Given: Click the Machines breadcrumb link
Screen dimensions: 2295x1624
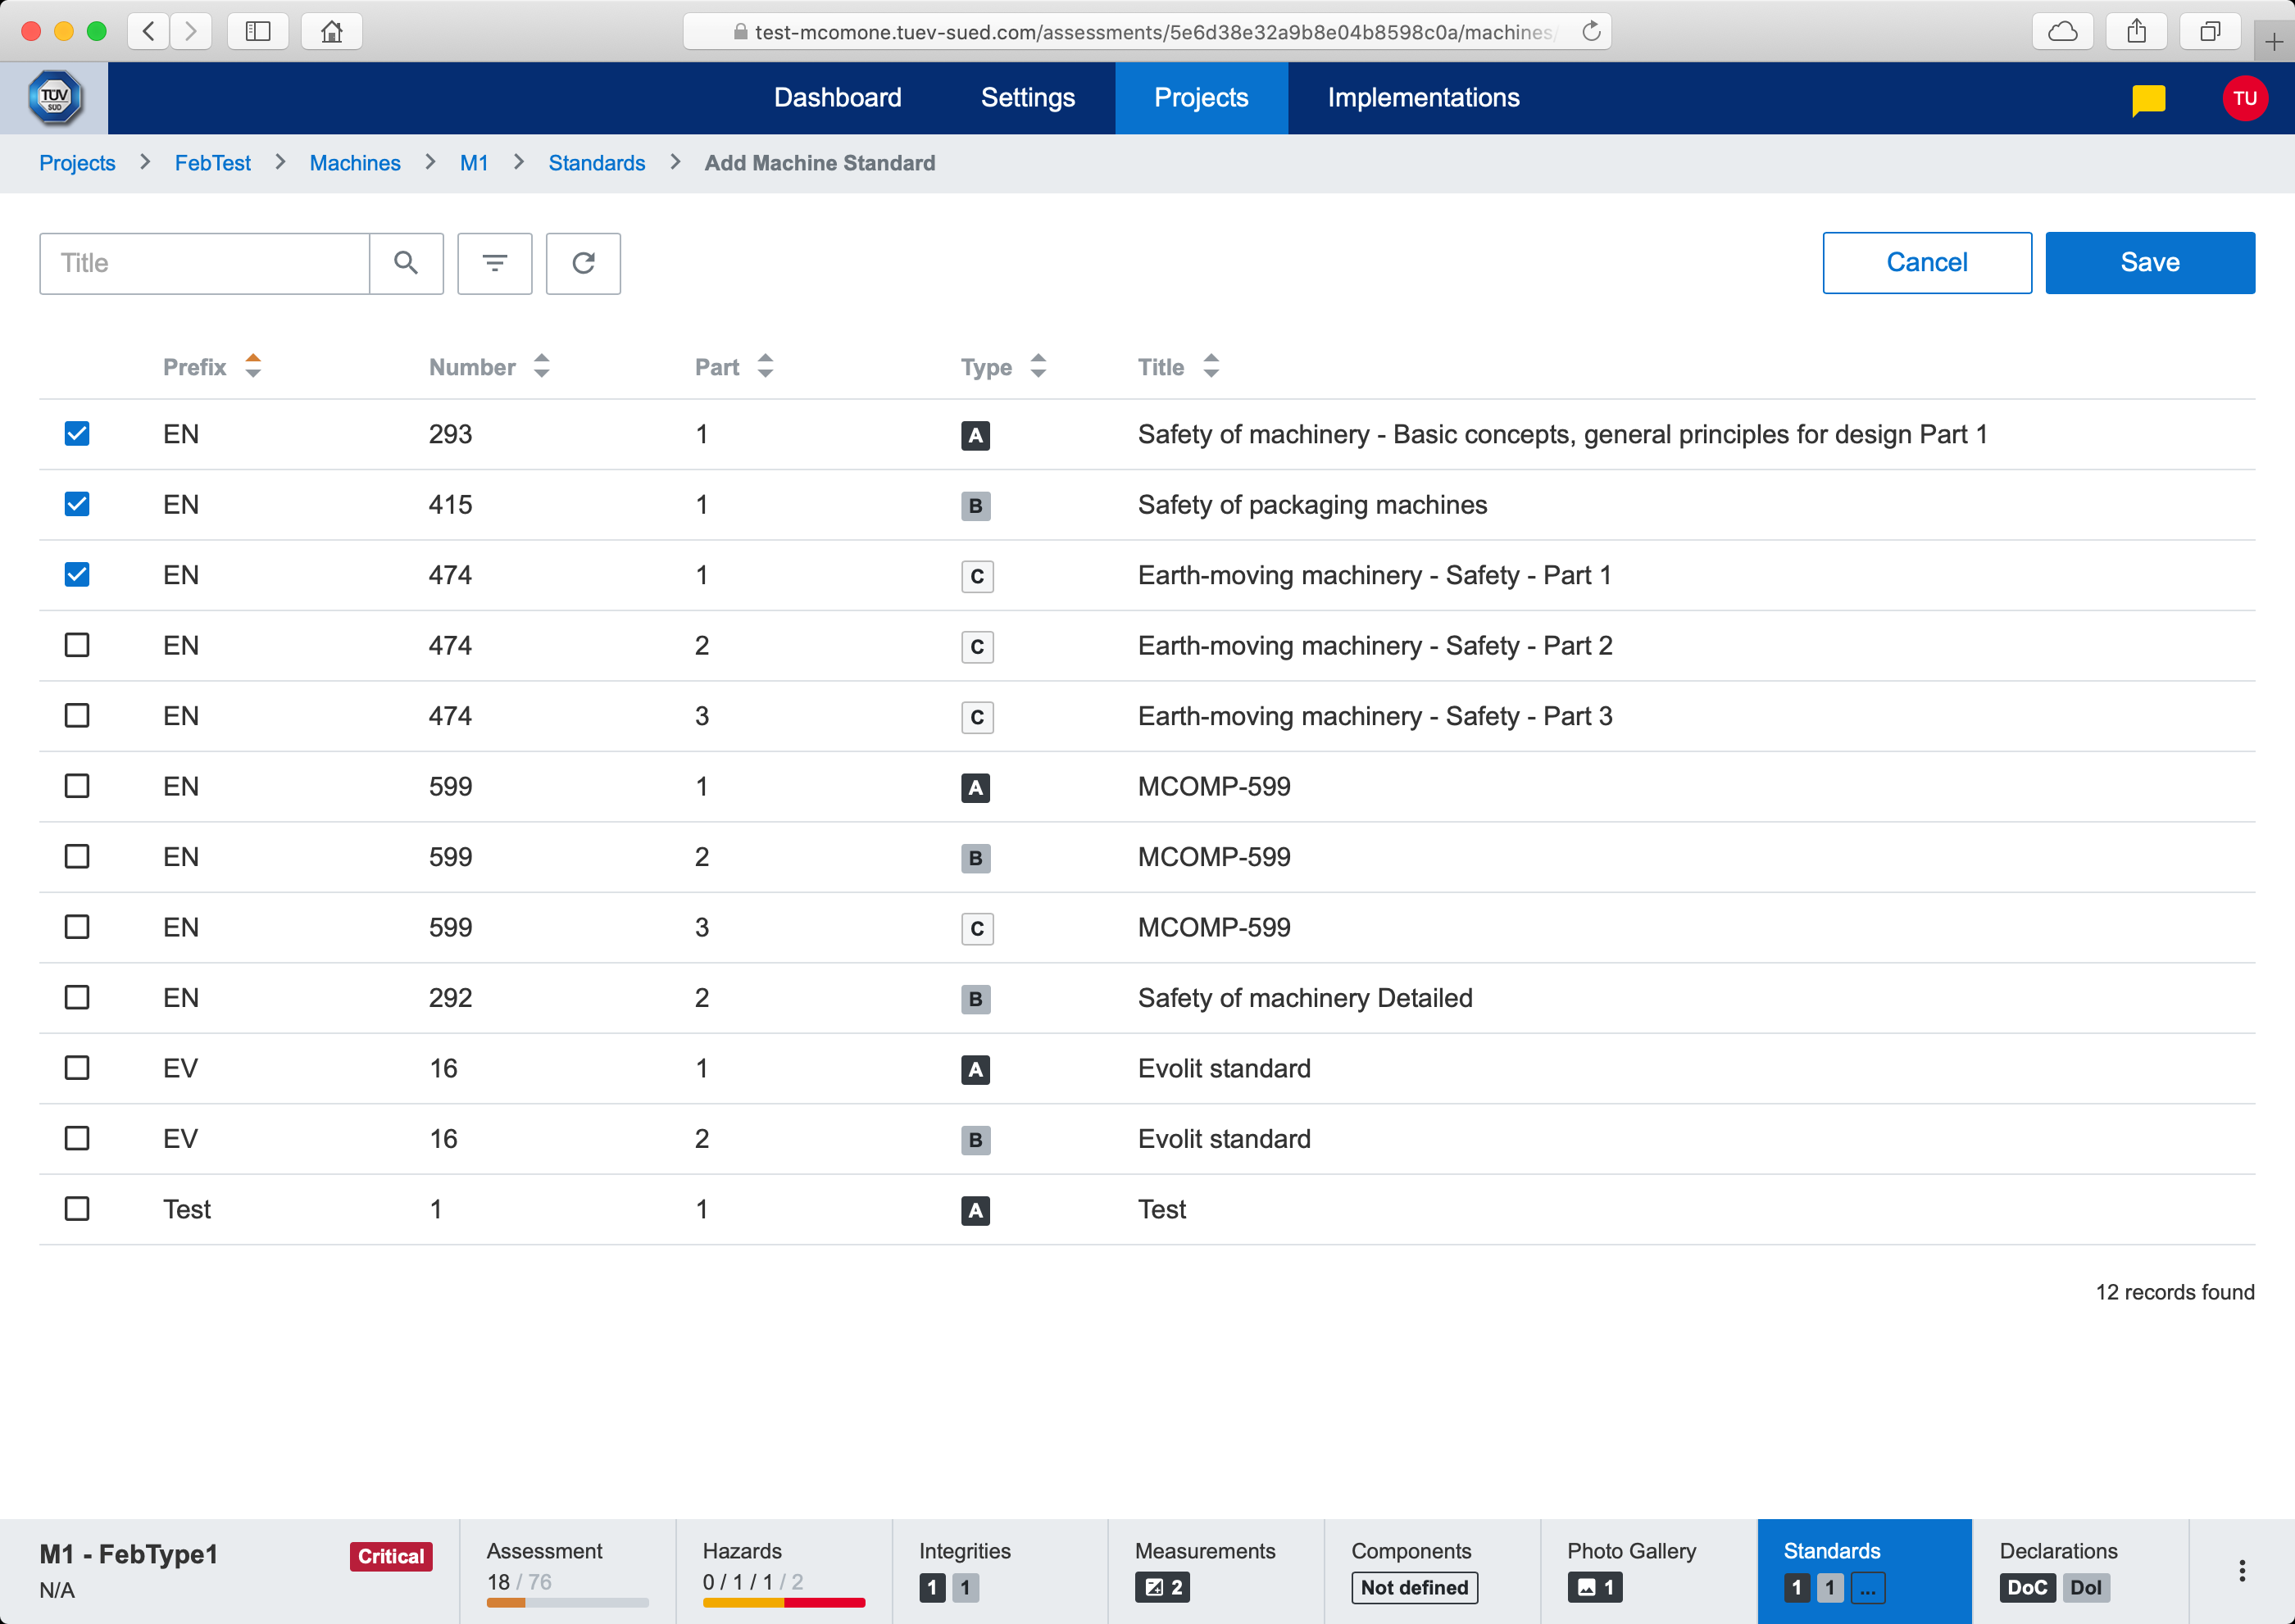Looking at the screenshot, I should [x=354, y=163].
